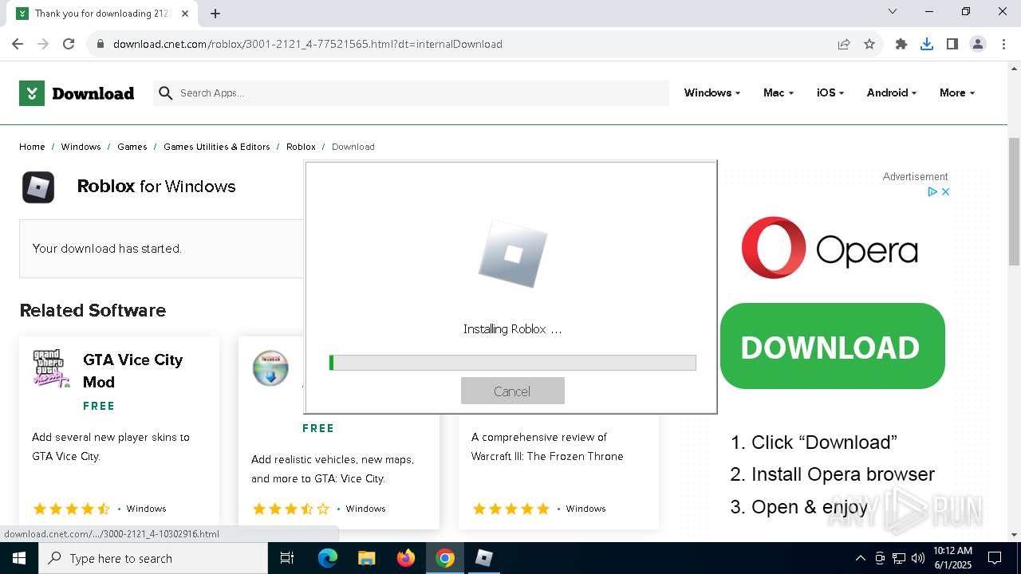
Task: Click the Opera logo advertisement
Action: pos(830,248)
